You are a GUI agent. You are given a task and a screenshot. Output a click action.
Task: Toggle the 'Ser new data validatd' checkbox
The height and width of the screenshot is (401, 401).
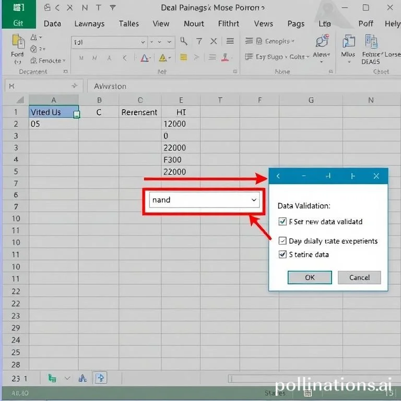click(x=282, y=221)
